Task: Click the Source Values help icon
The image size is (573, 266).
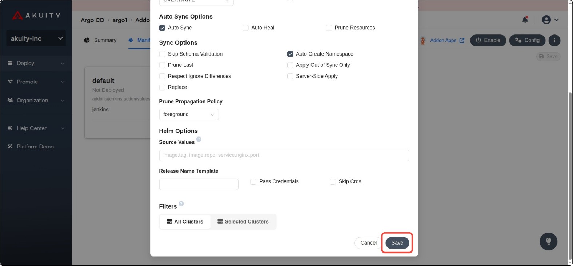Action: point(199,139)
